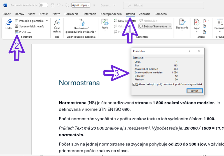Toggle Automatické ukladanie switch

pos(43,5)
